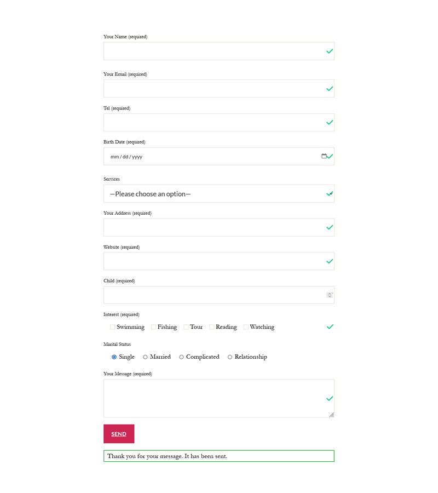438x493 pixels.
Task: Enable the Fishing checkbox
Action: click(x=153, y=326)
